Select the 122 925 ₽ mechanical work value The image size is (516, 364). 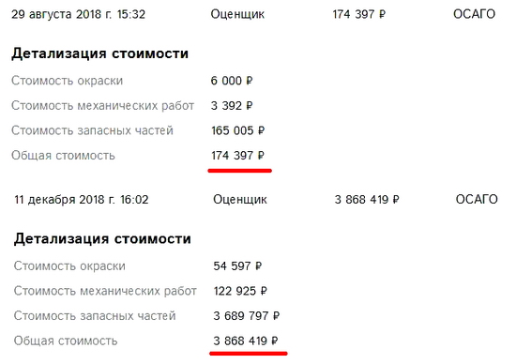(x=240, y=291)
